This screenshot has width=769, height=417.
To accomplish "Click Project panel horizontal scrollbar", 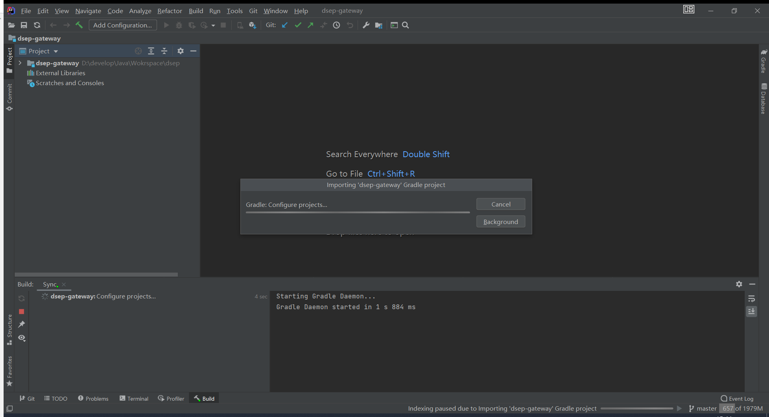I will (x=96, y=275).
